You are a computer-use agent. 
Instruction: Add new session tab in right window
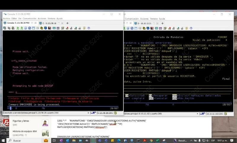point(162,23)
